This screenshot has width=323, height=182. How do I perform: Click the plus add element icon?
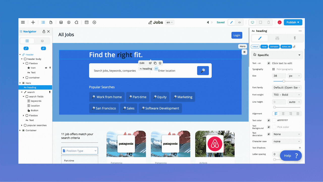[33, 22]
